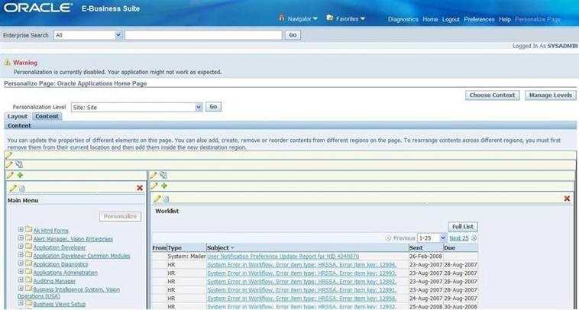Click the Next 25 arrow icon in Worklist
The height and width of the screenshot is (310, 579).
(474, 238)
